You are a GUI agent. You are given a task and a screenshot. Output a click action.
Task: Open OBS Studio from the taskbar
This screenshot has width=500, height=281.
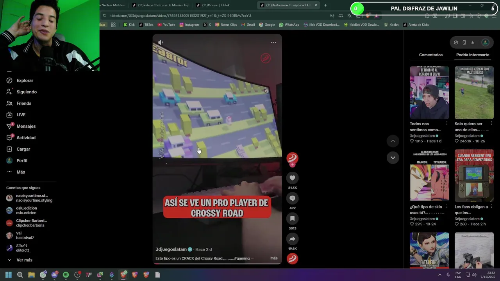(x=77, y=275)
